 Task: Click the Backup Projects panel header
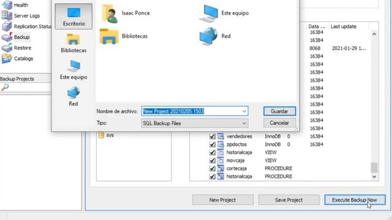click(26, 79)
